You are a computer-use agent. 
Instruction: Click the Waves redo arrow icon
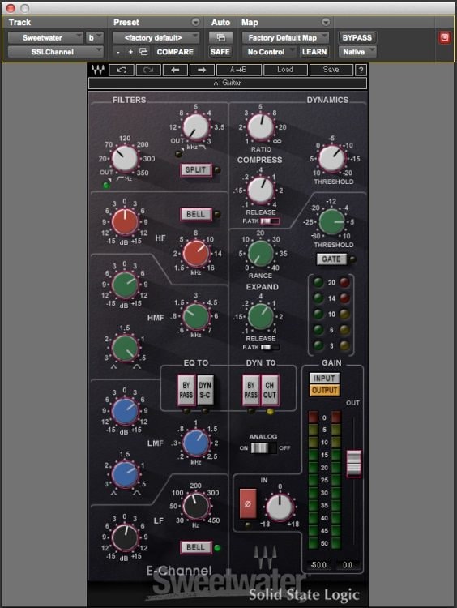point(148,70)
